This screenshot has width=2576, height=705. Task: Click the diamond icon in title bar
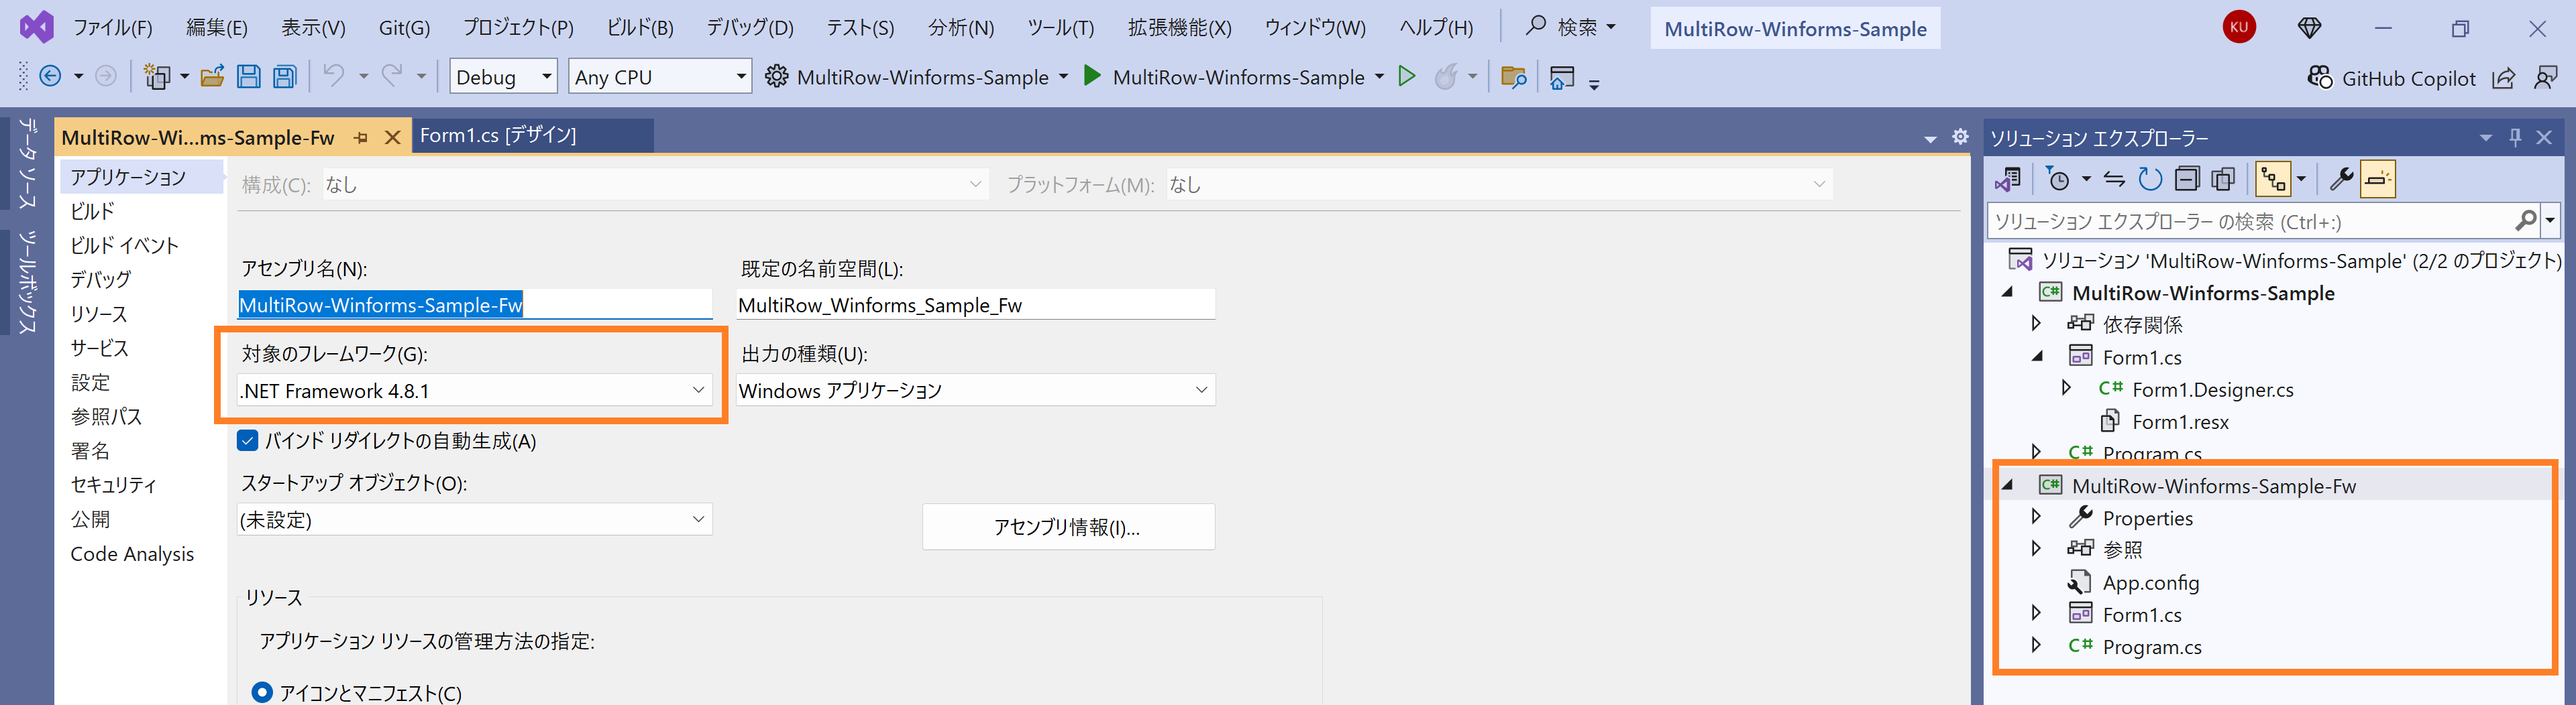tap(2309, 28)
